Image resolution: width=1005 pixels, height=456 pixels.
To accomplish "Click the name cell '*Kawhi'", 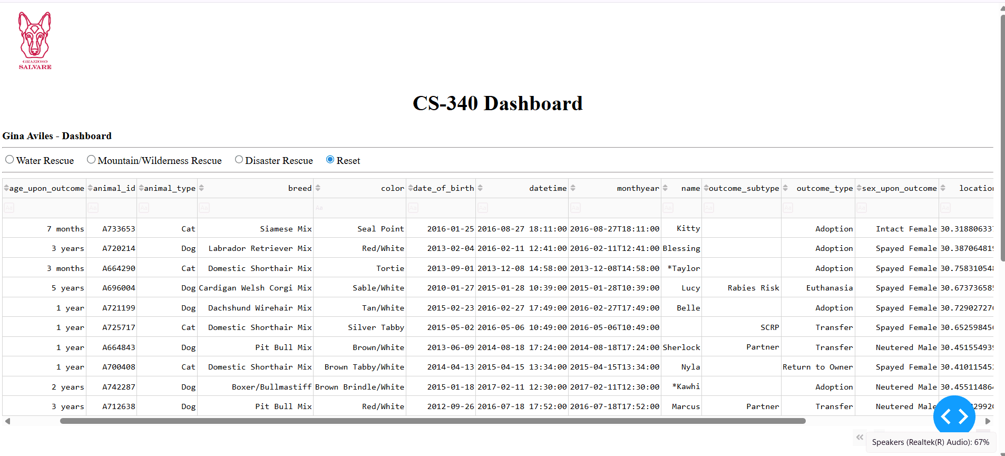I will [x=681, y=387].
